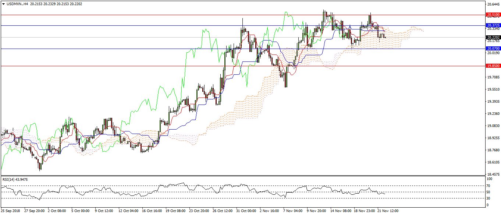Click the 31 Oct 00:00 time label
Image resolution: width=501 pixels, height=215 pixels.
coord(247,211)
